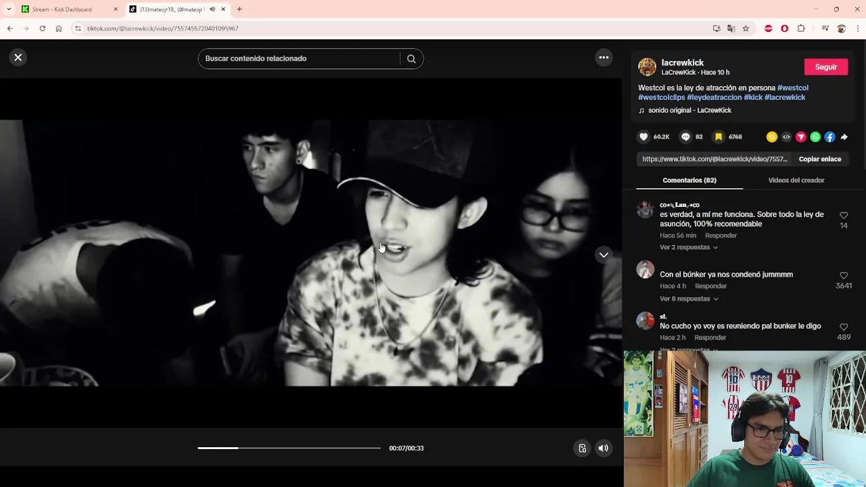866x487 pixels.
Task: Open the Extensions puzzle-piece menu
Action: point(801,28)
